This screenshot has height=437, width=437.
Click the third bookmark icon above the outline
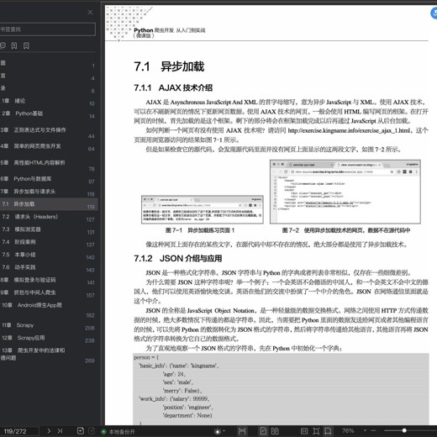(26, 45)
